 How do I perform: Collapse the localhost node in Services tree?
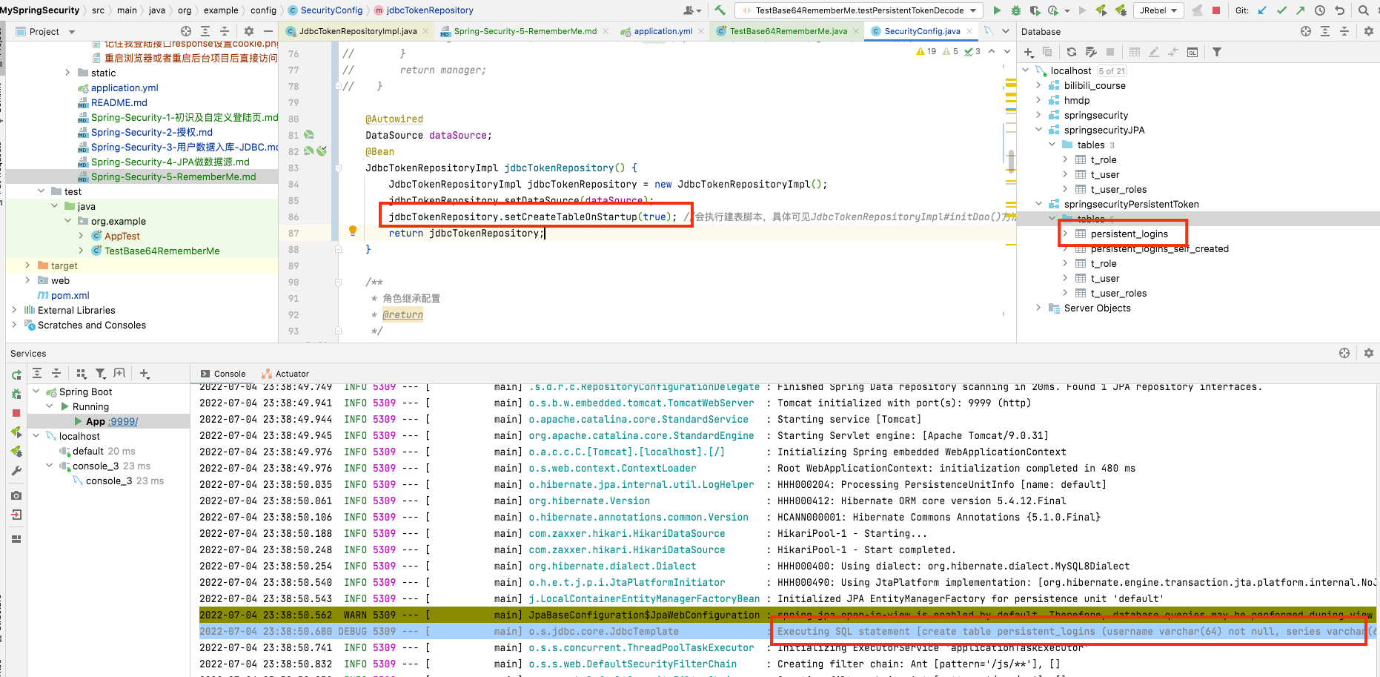pos(36,435)
